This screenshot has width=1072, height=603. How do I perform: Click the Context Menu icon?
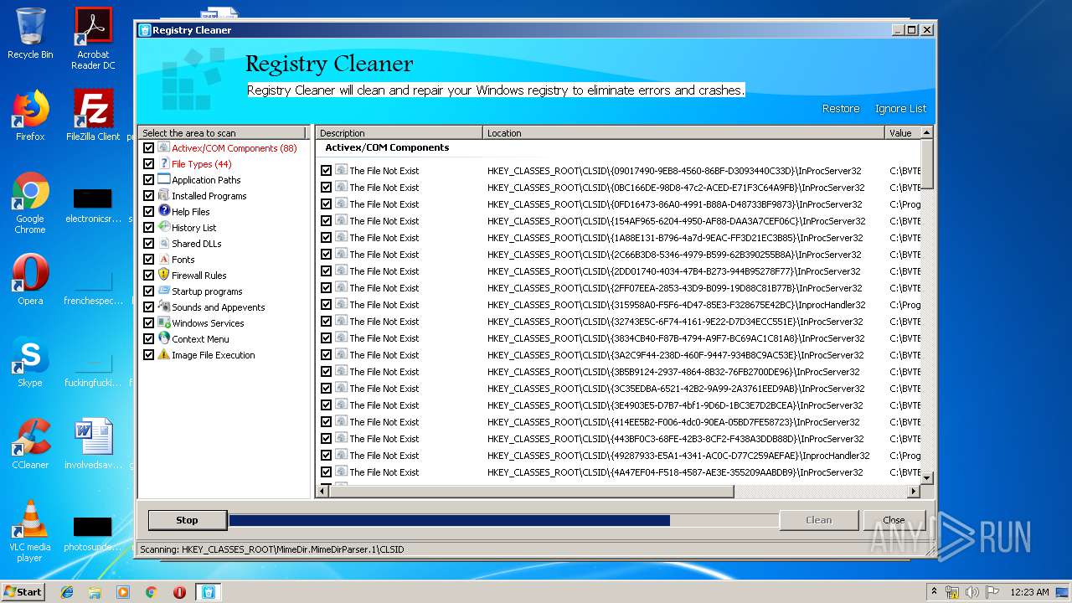click(x=164, y=338)
